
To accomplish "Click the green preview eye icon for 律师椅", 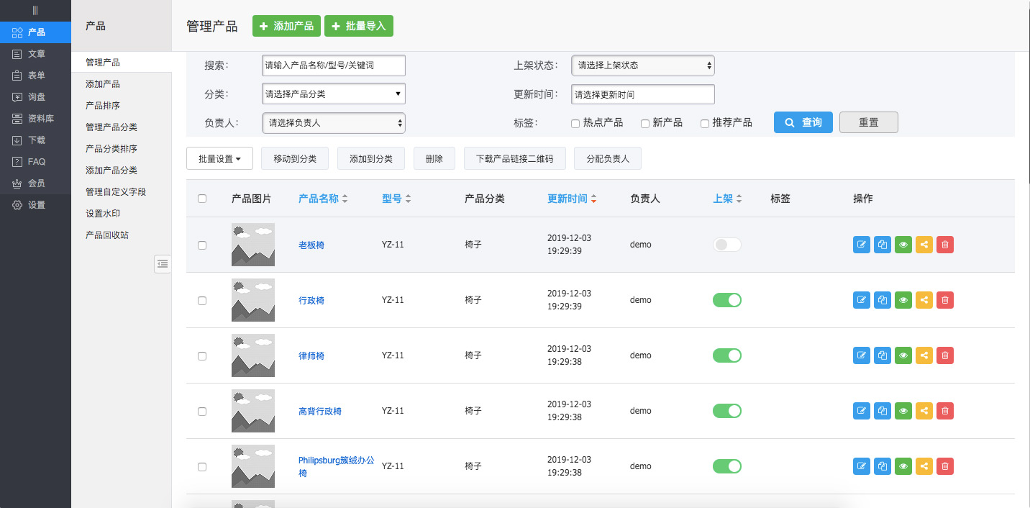I will point(903,355).
